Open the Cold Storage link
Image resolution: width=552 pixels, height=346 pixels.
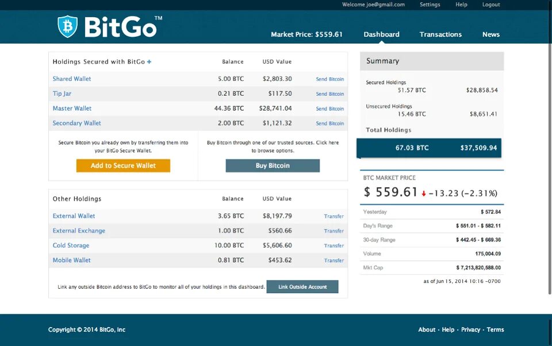click(71, 245)
